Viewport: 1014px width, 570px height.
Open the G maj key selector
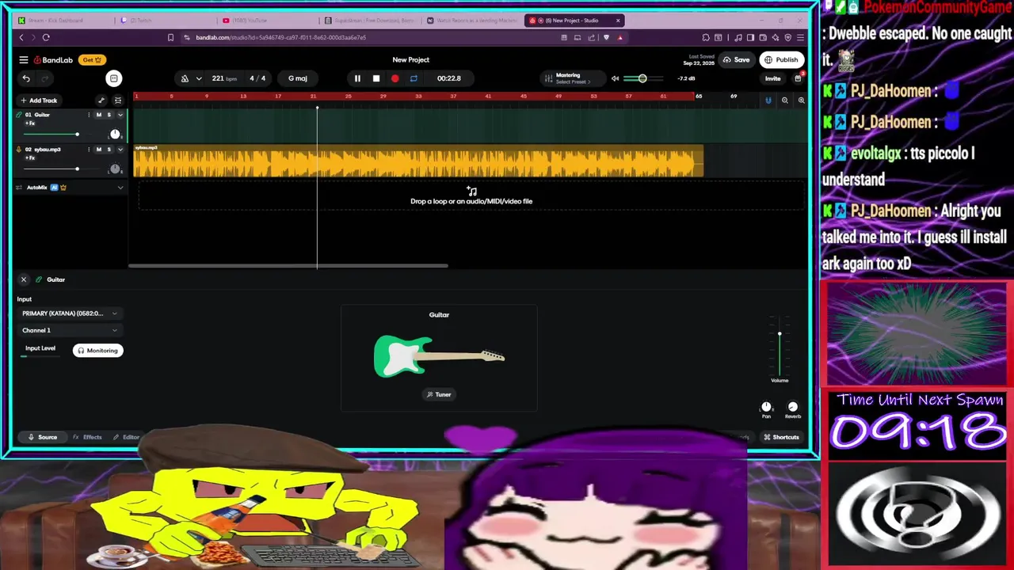298,78
